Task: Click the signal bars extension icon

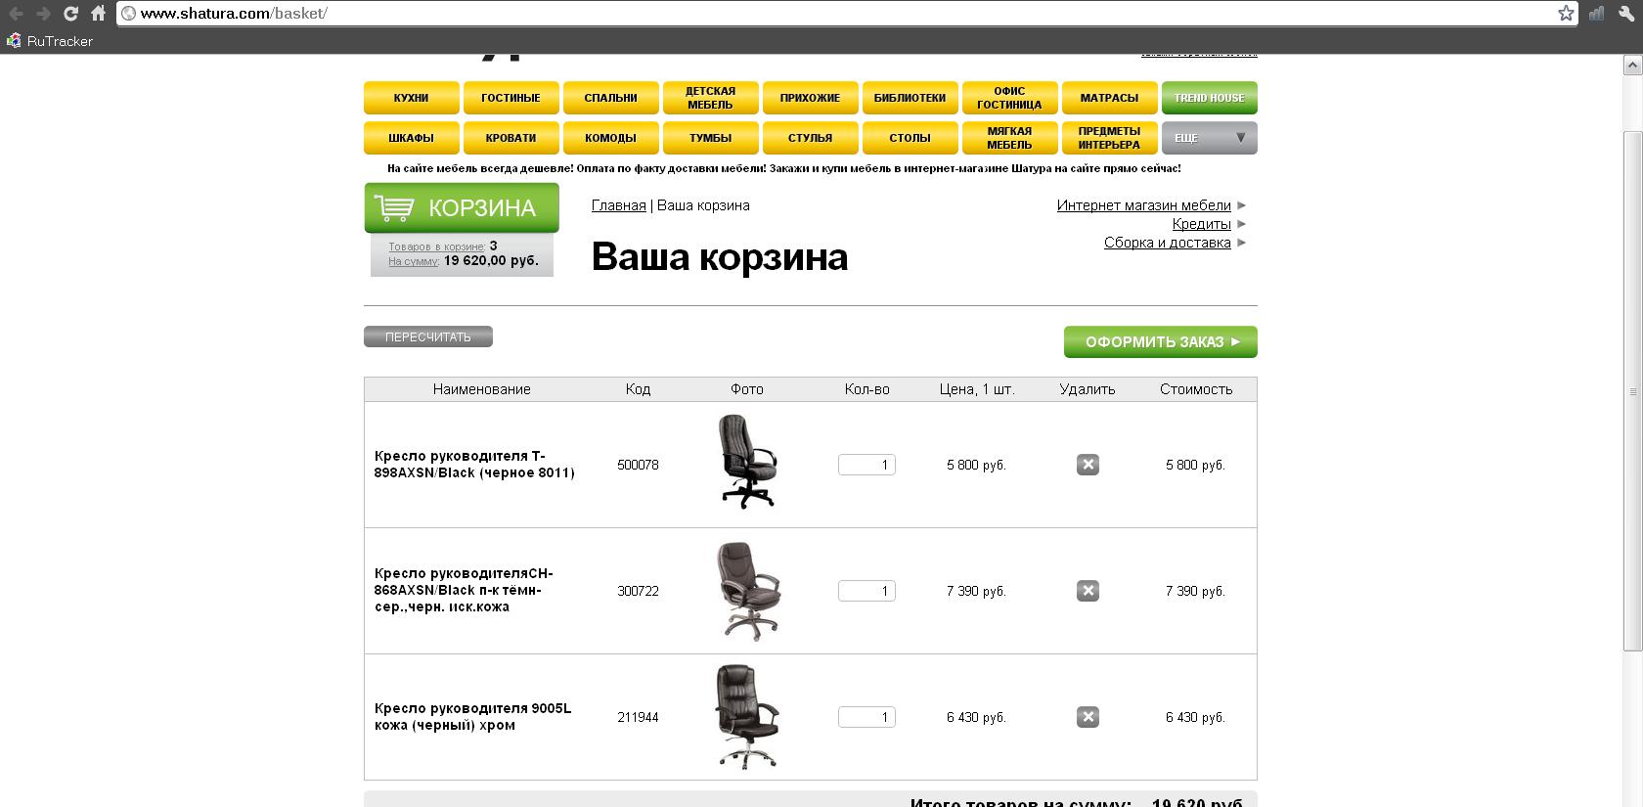Action: point(1596,14)
